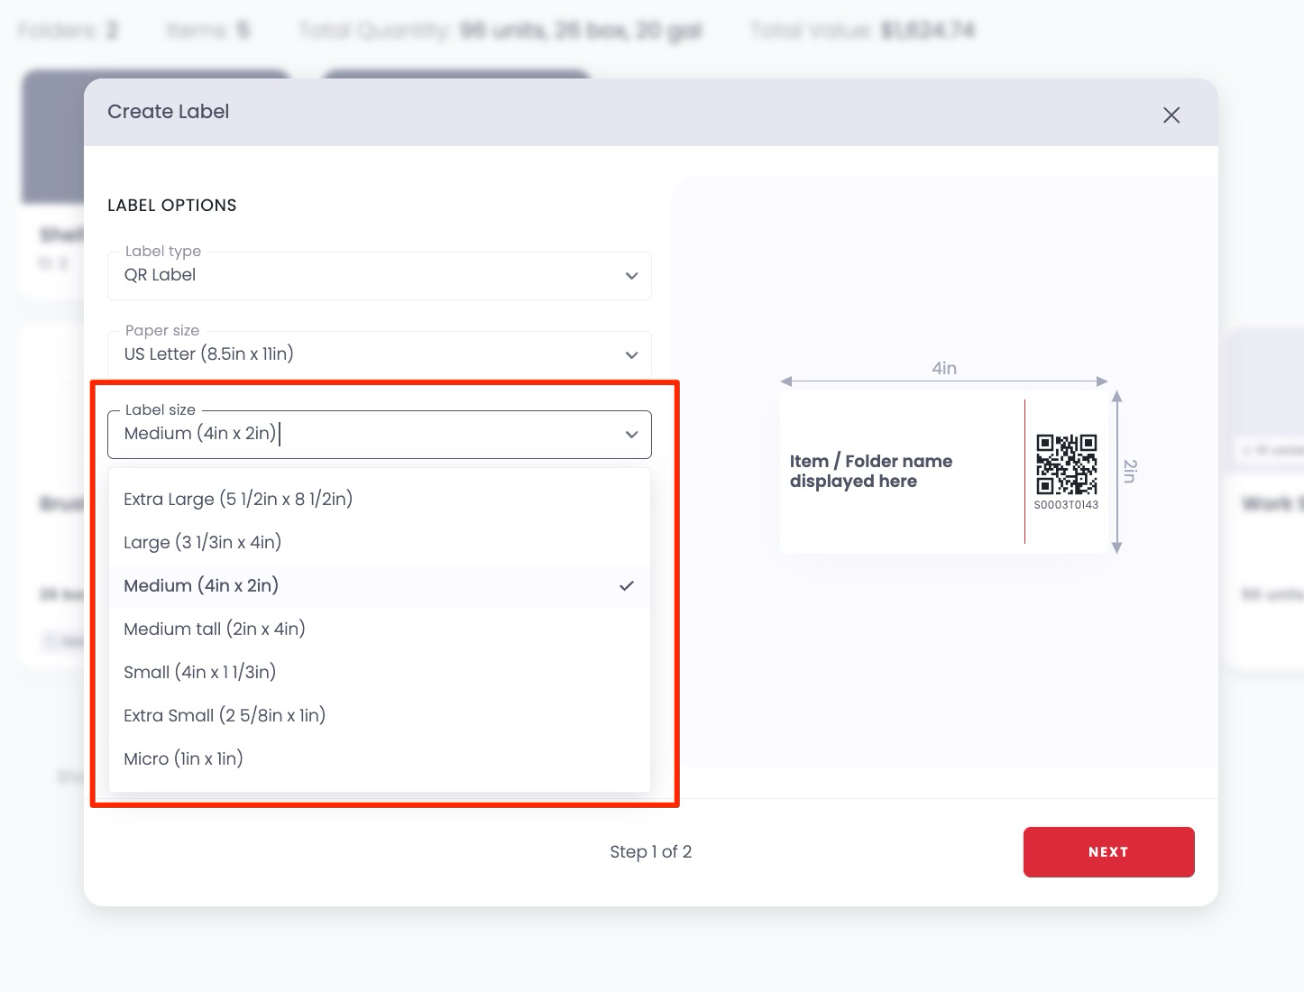This screenshot has height=992, width=1304.
Task: Click the S0003T0143 code under QR
Action: coord(1066,505)
